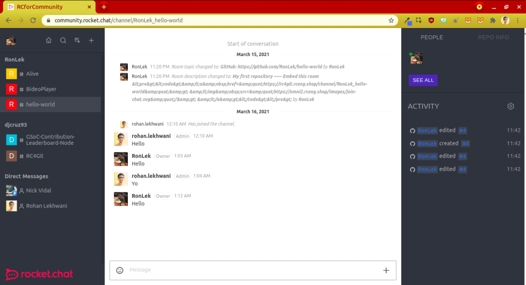Screen dimensions: 526x285
Task: Open the sort/display options icon
Action: point(77,40)
